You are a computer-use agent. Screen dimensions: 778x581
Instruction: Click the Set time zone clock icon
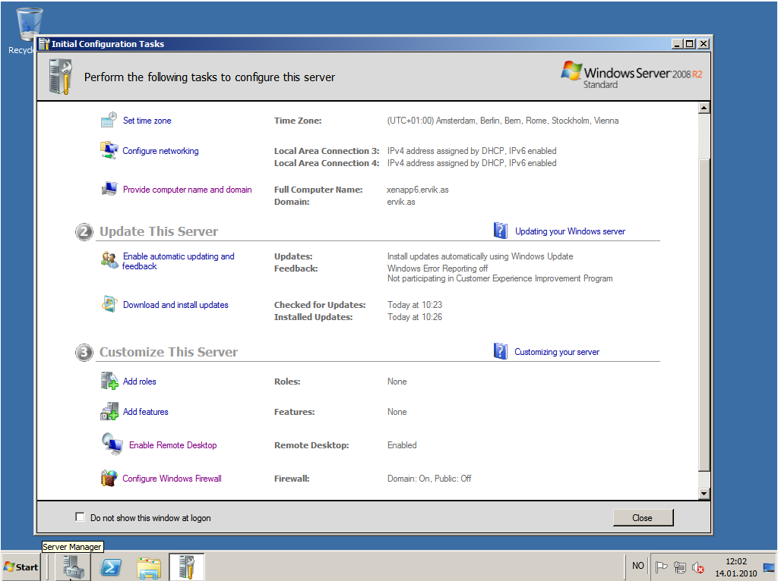tap(109, 120)
